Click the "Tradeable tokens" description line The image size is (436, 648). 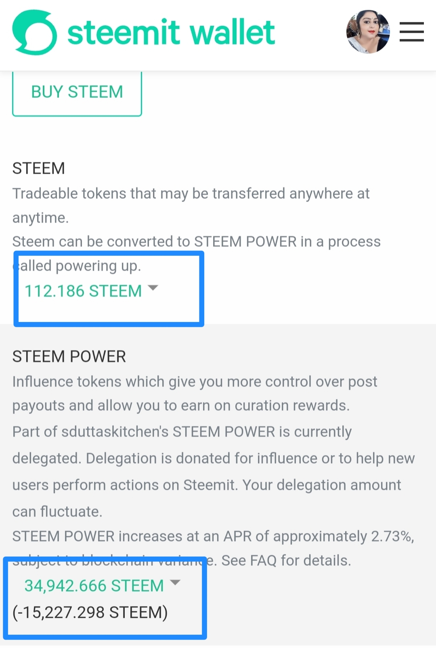pyautogui.click(x=191, y=194)
